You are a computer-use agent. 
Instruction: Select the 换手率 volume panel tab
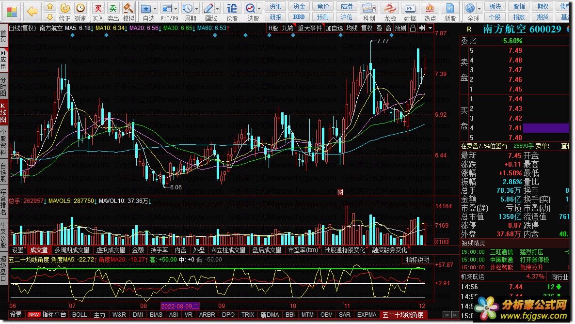(159, 250)
